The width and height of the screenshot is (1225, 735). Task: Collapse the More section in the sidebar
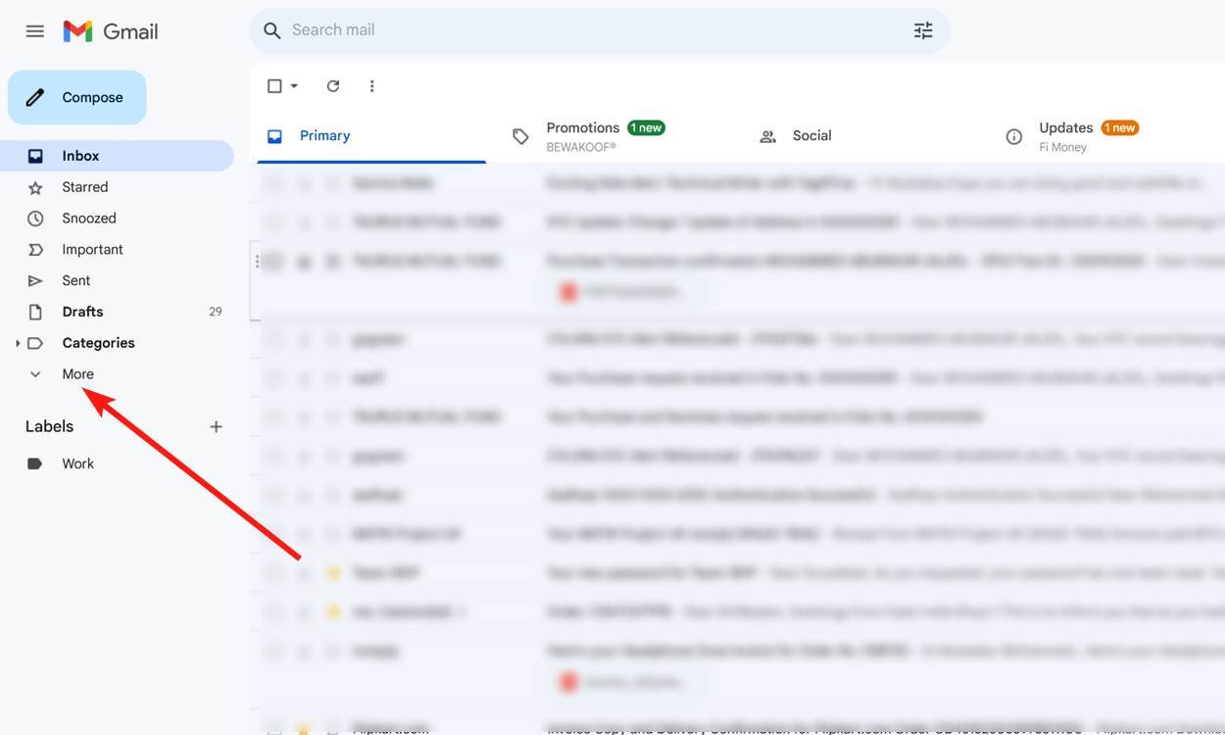coord(34,373)
